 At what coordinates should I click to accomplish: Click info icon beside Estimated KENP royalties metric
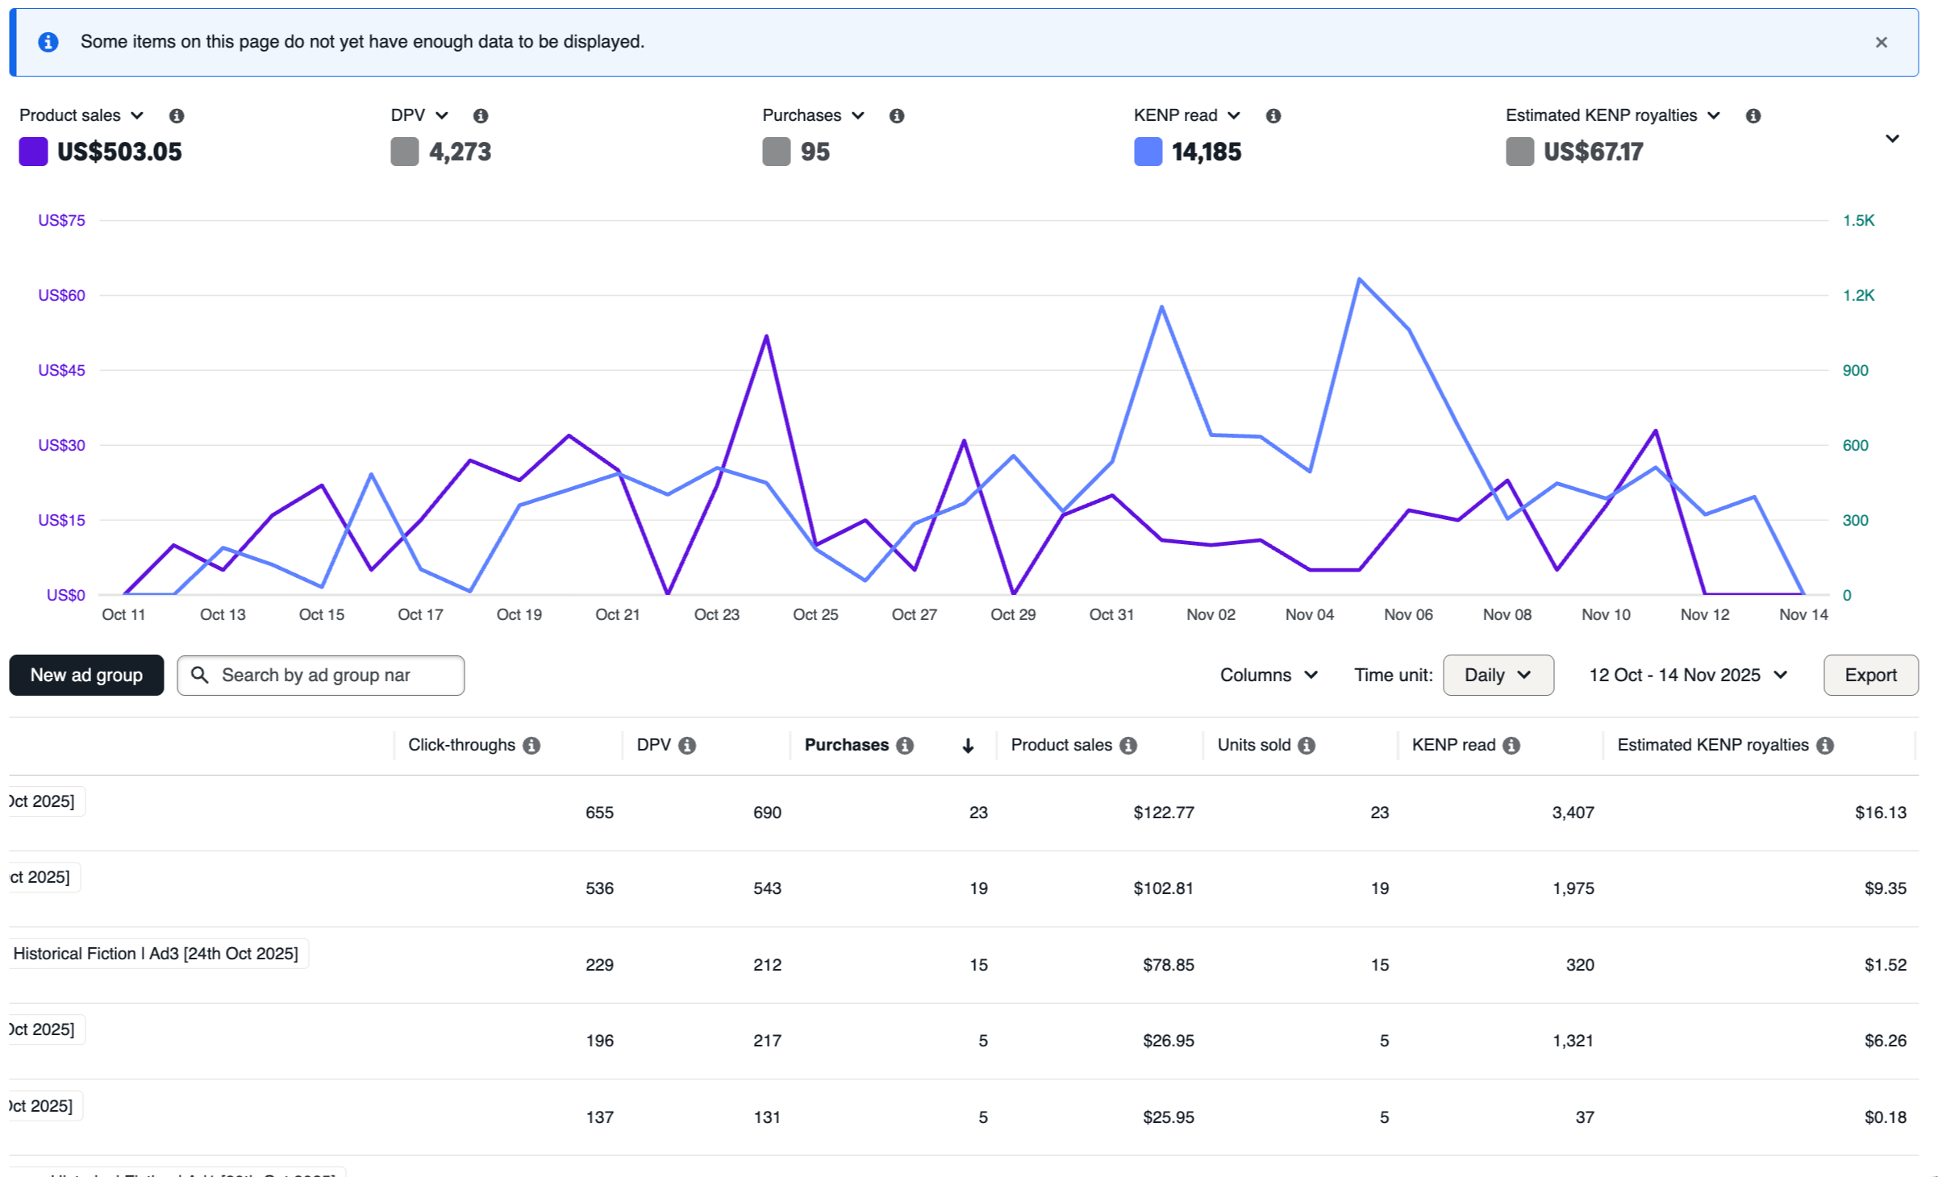pos(1753,116)
